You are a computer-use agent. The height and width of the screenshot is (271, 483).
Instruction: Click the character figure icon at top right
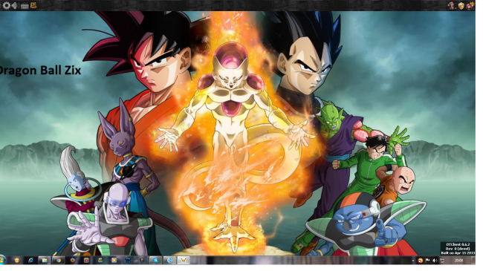coord(451,5)
